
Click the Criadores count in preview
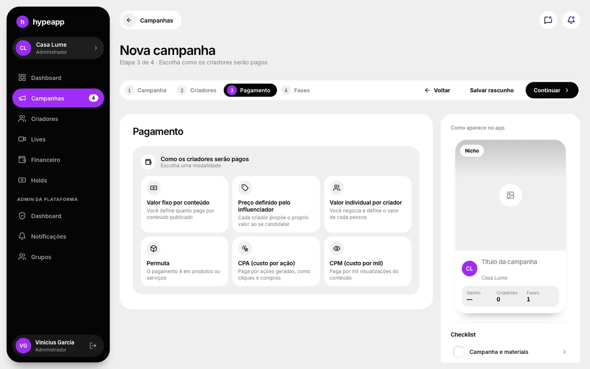coord(507,296)
